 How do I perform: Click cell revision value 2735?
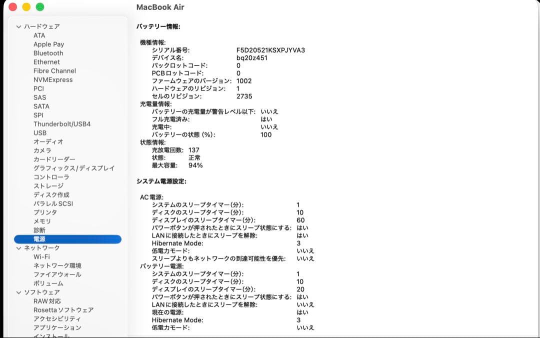click(x=244, y=96)
